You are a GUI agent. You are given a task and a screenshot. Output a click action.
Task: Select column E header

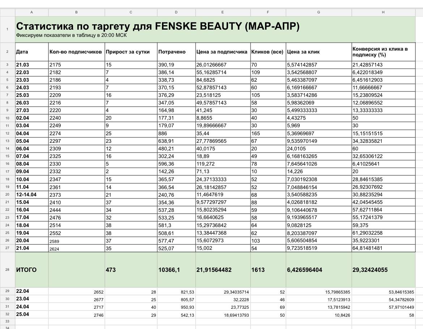223,12
